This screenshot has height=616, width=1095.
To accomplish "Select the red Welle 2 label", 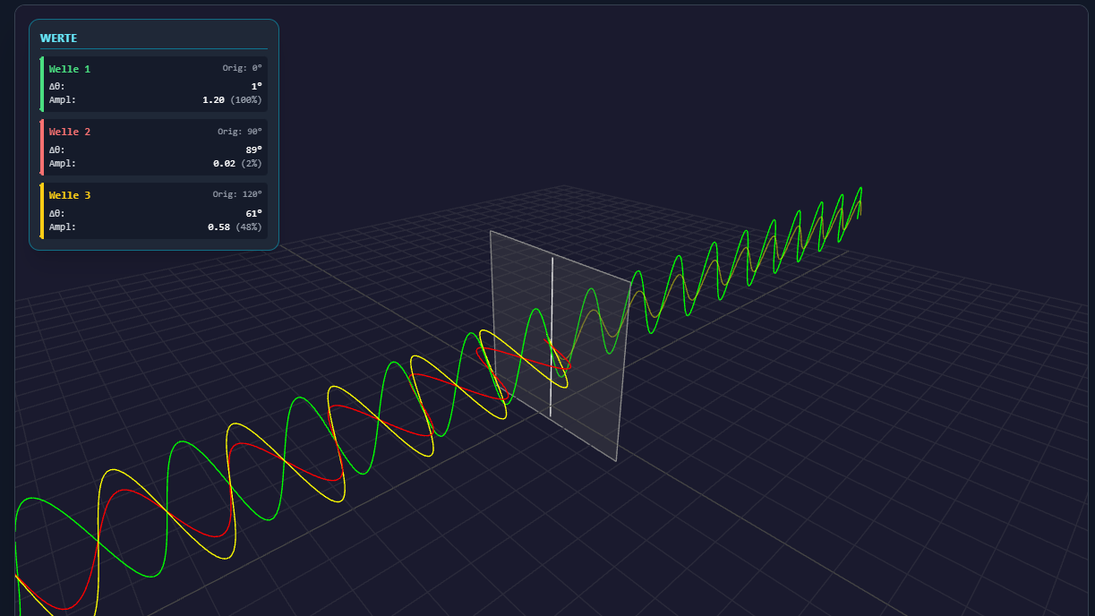I will (x=69, y=132).
